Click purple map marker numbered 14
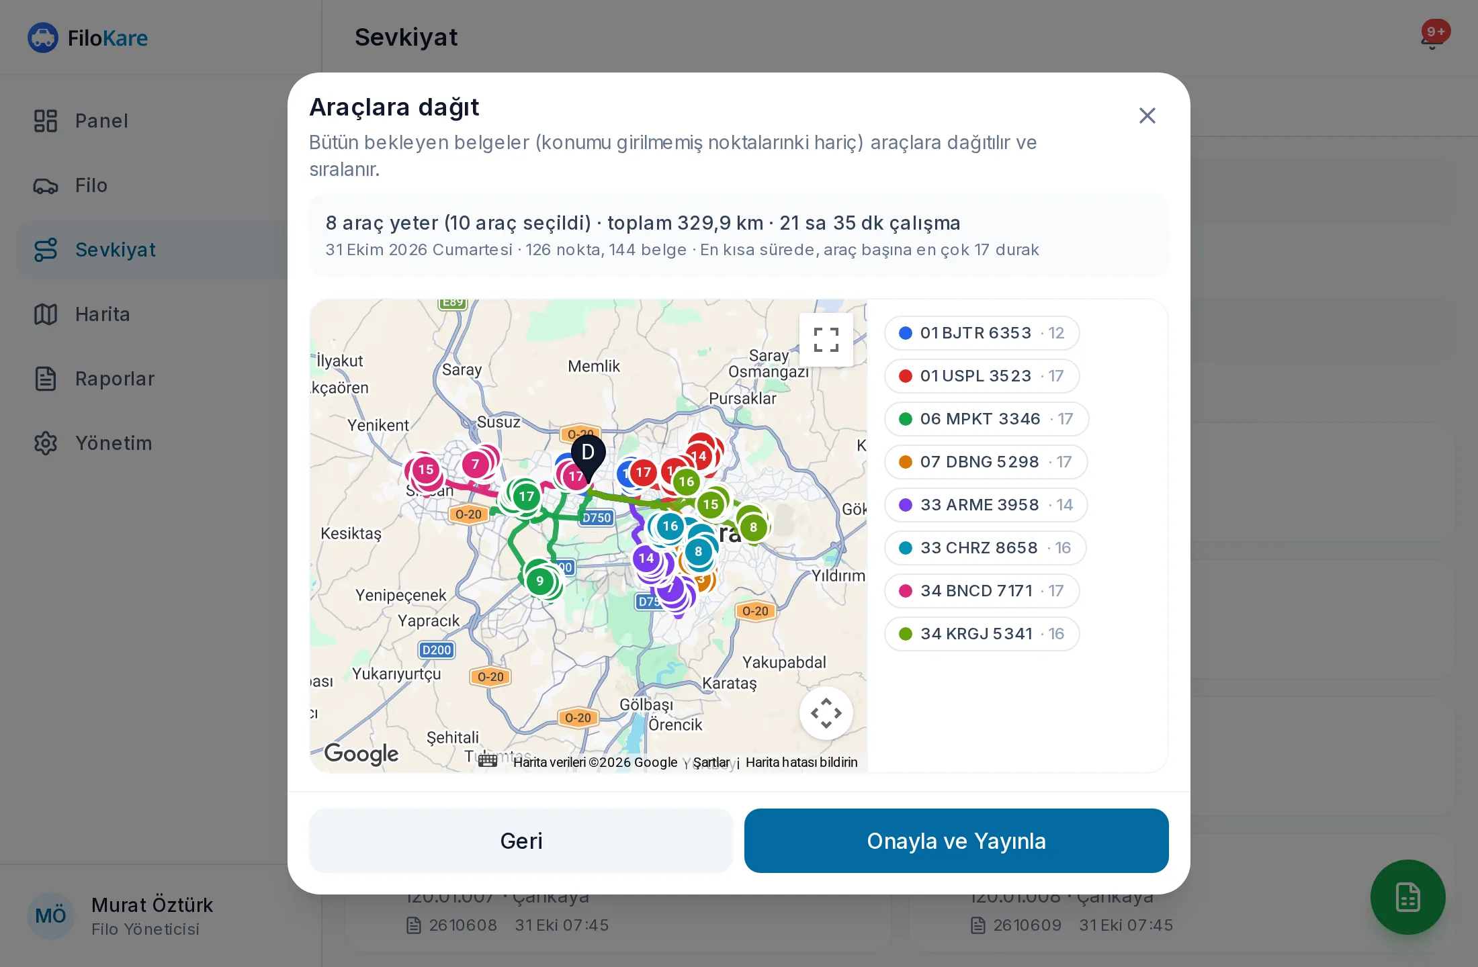This screenshot has width=1478, height=967. (646, 558)
